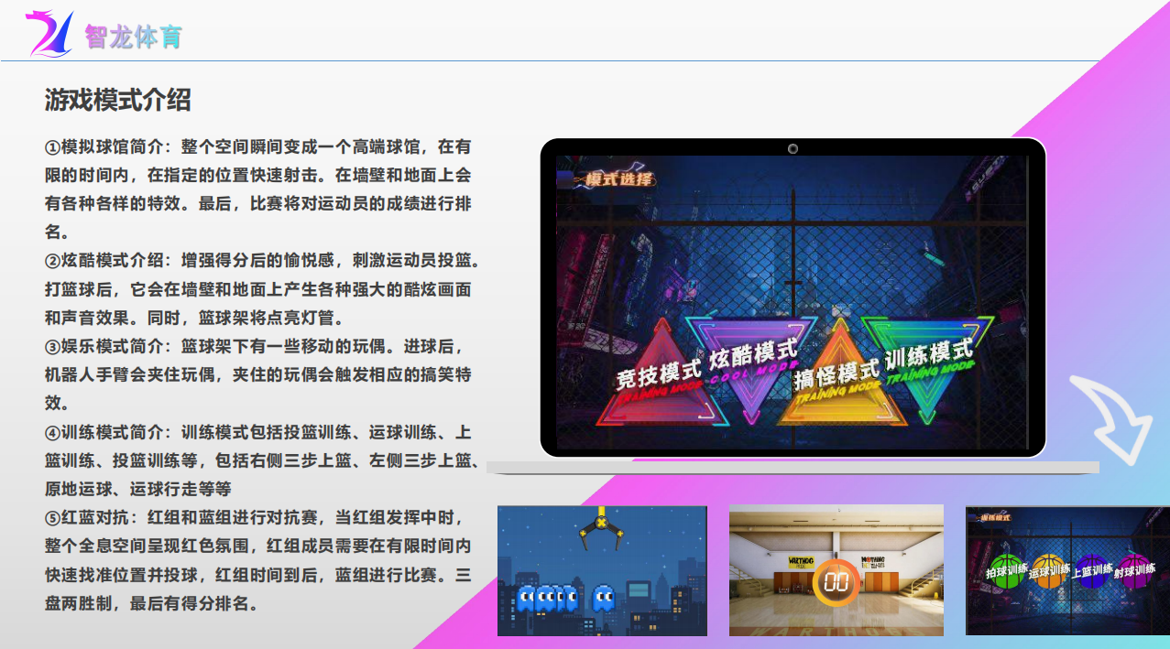The height and width of the screenshot is (649, 1170).
Task: Click the 训练模式 label on right thumbnail
Action: [x=994, y=517]
